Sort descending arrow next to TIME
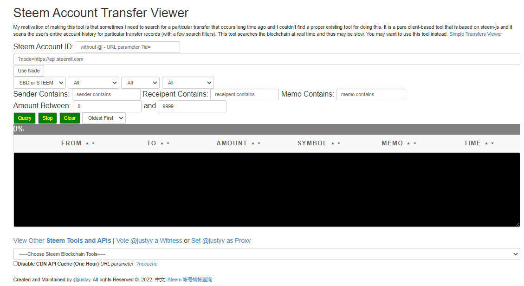Screen dimensions: 524x286 pos(492,143)
